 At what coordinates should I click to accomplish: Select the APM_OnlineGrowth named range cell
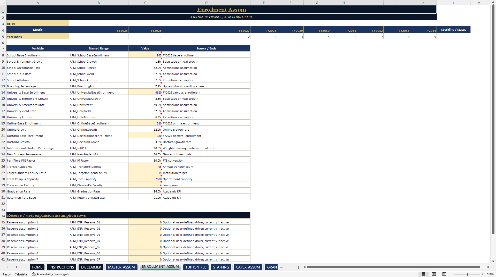[x=99, y=130]
